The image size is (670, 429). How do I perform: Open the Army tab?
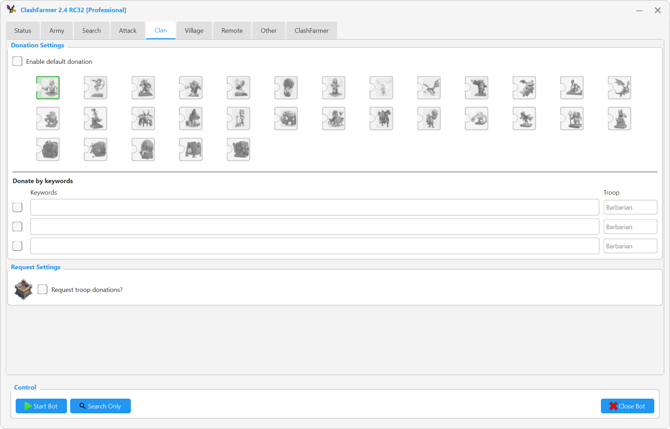tap(57, 31)
